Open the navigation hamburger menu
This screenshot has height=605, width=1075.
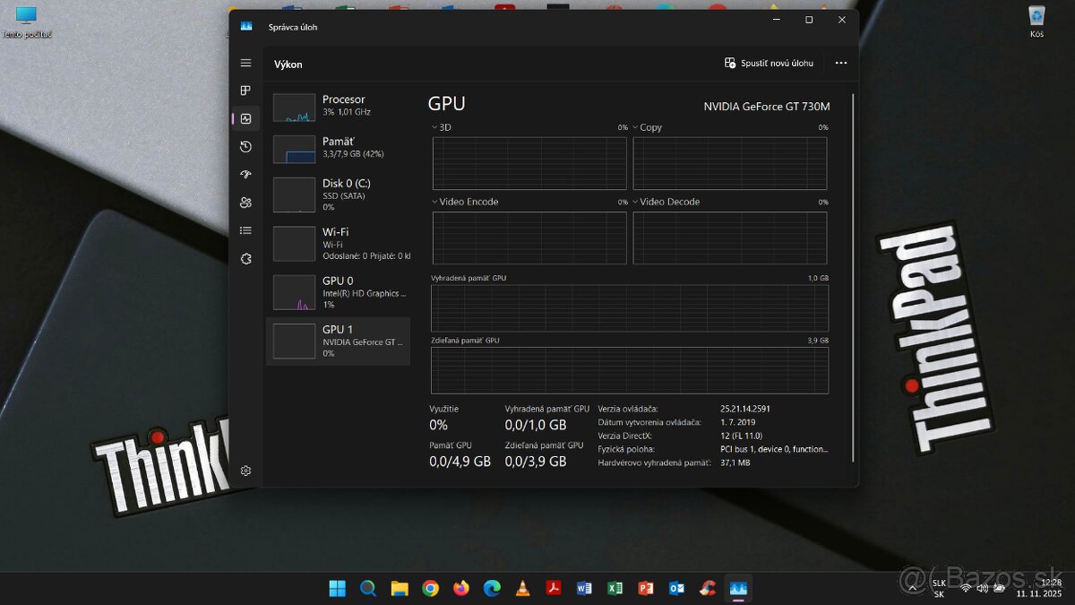click(245, 63)
